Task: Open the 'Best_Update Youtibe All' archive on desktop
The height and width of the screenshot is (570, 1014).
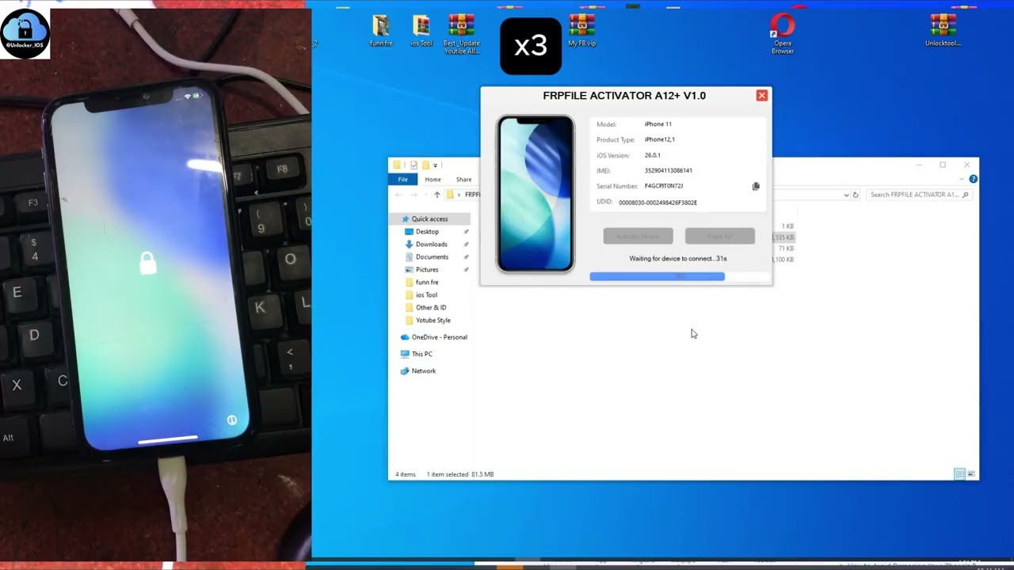Action: point(461,34)
